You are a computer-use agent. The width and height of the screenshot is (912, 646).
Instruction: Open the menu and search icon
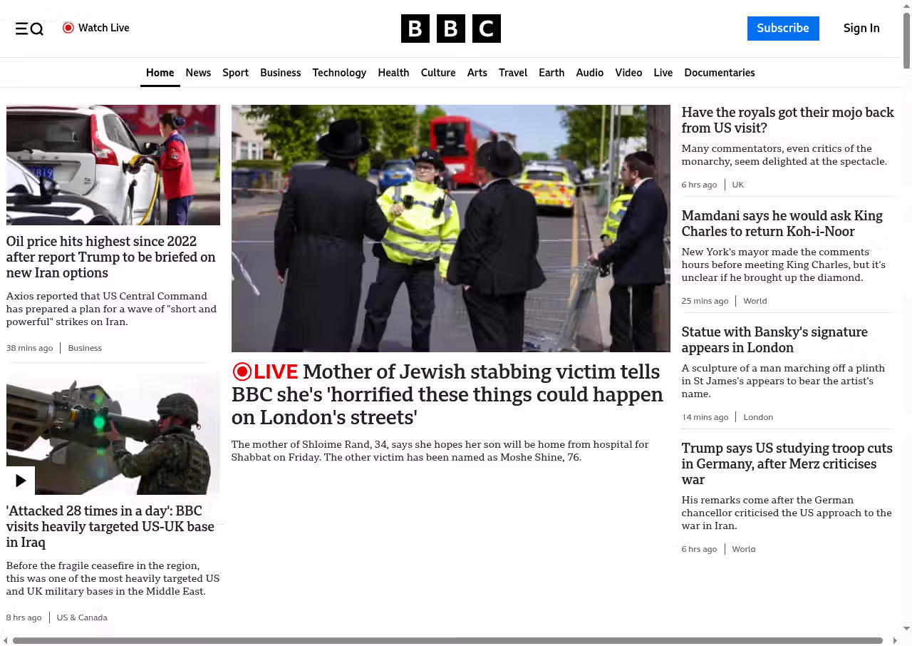tap(29, 29)
